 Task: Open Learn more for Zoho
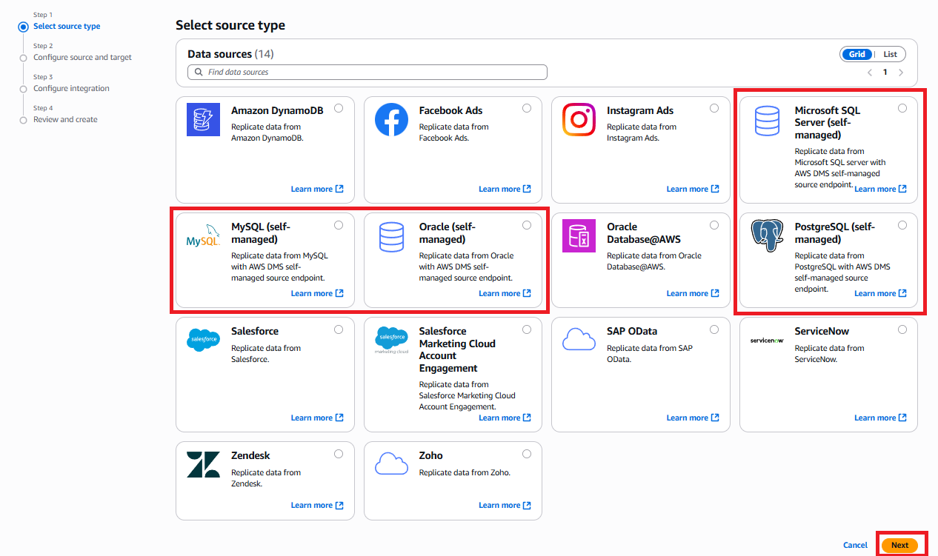(x=505, y=505)
